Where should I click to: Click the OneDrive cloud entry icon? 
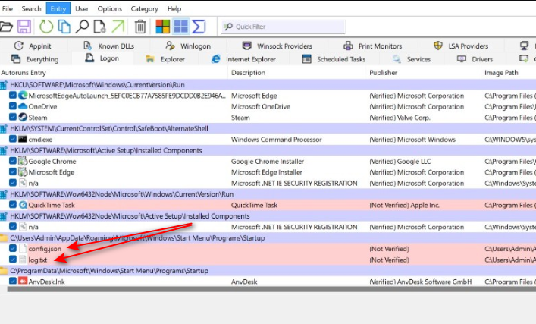23,106
